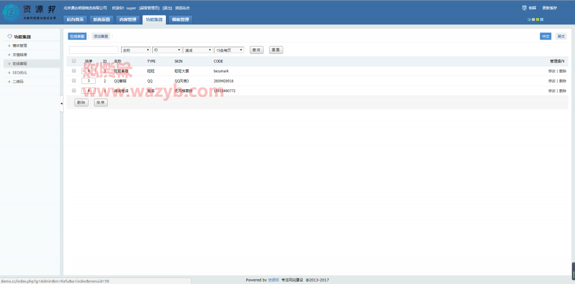This screenshot has height=284, width=575.
Task: Open the 15条每页 page size dropdown
Action: click(229, 50)
